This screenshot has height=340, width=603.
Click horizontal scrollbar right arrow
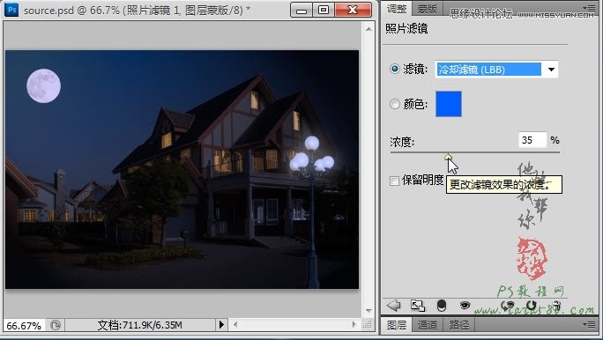tap(354, 325)
